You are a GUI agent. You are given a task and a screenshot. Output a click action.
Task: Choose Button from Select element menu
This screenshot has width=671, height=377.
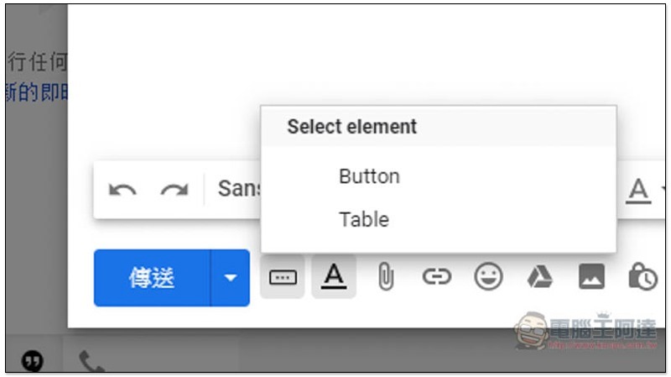(369, 176)
